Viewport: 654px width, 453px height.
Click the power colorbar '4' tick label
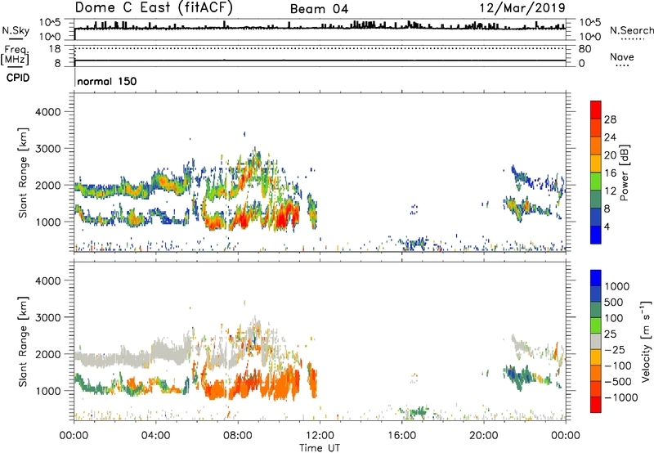click(607, 226)
